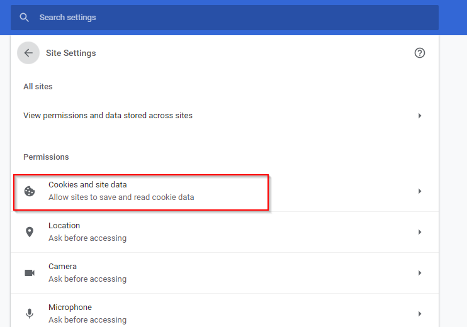Image resolution: width=467 pixels, height=327 pixels.
Task: Expand the Cookies and site data arrow
Action: click(419, 191)
